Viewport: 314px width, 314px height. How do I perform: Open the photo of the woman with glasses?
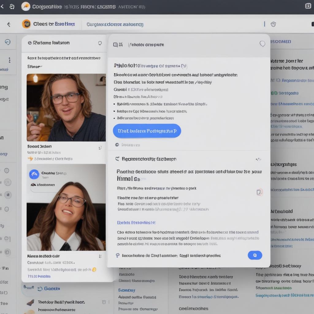(x=66, y=207)
